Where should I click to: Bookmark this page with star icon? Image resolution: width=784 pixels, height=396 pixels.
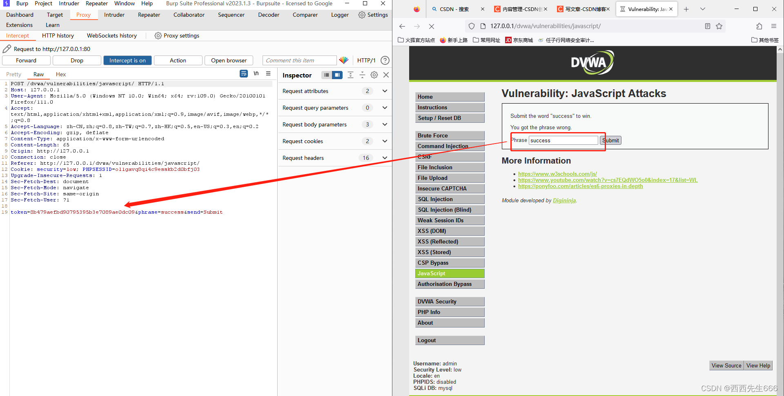tap(719, 26)
